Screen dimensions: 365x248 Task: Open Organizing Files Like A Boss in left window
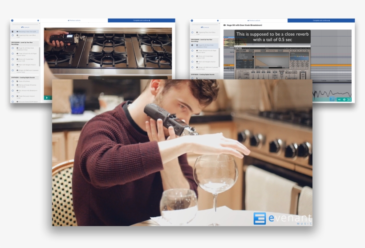click(26, 36)
